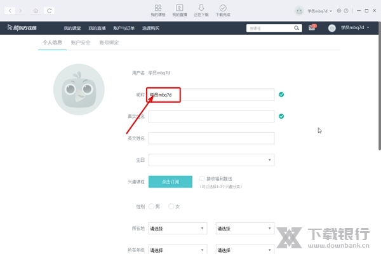The width and height of the screenshot is (381, 254).
Task: Maximize the application window
Action: [x=366, y=11]
